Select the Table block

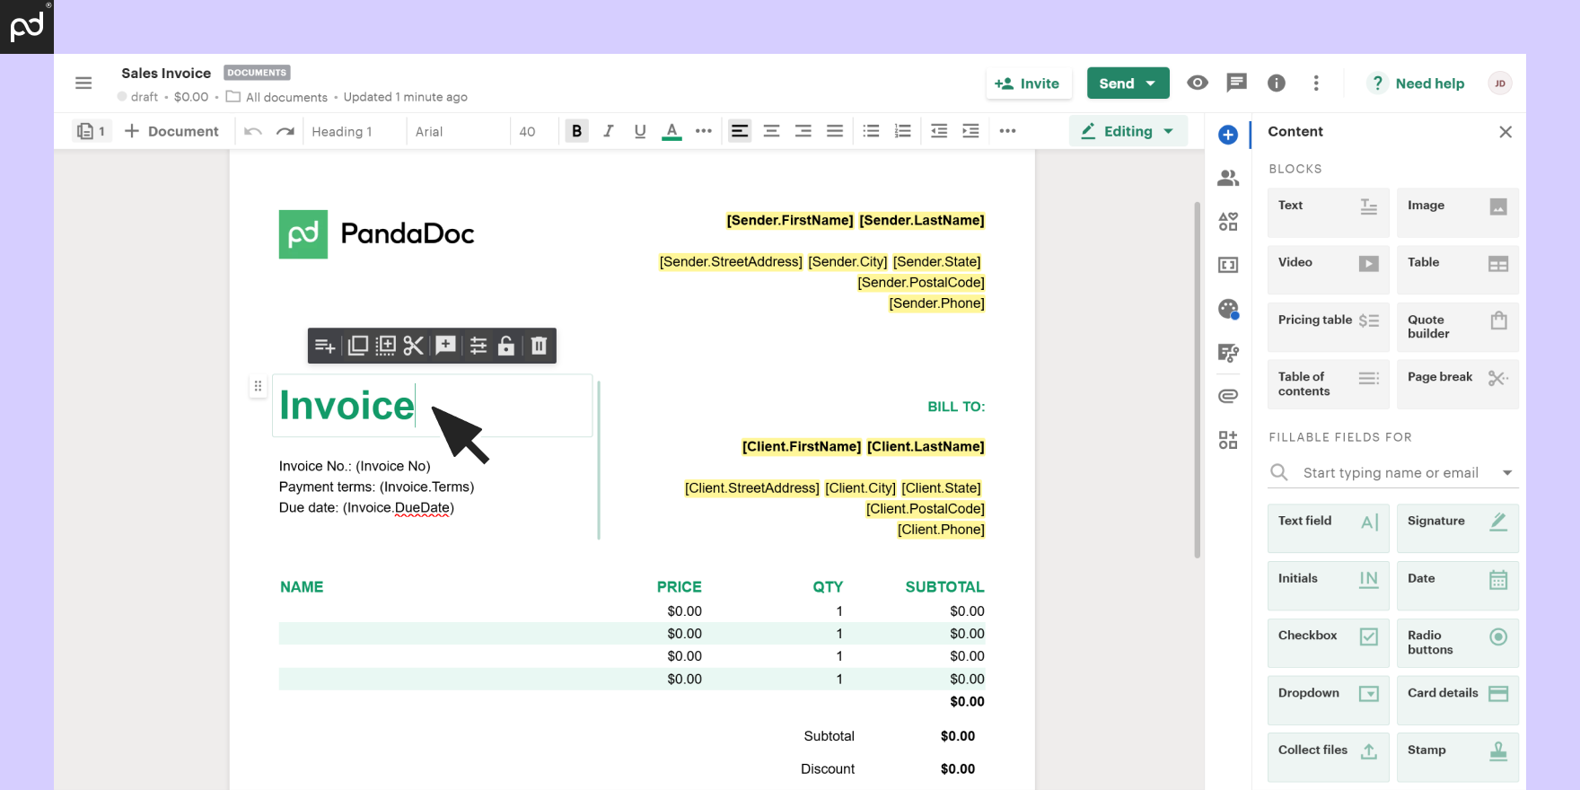(x=1458, y=269)
